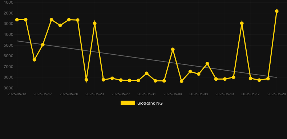The width and height of the screenshot is (287, 139).
Task: Click the 2025-06-20 x-axis label
Action: (277, 94)
